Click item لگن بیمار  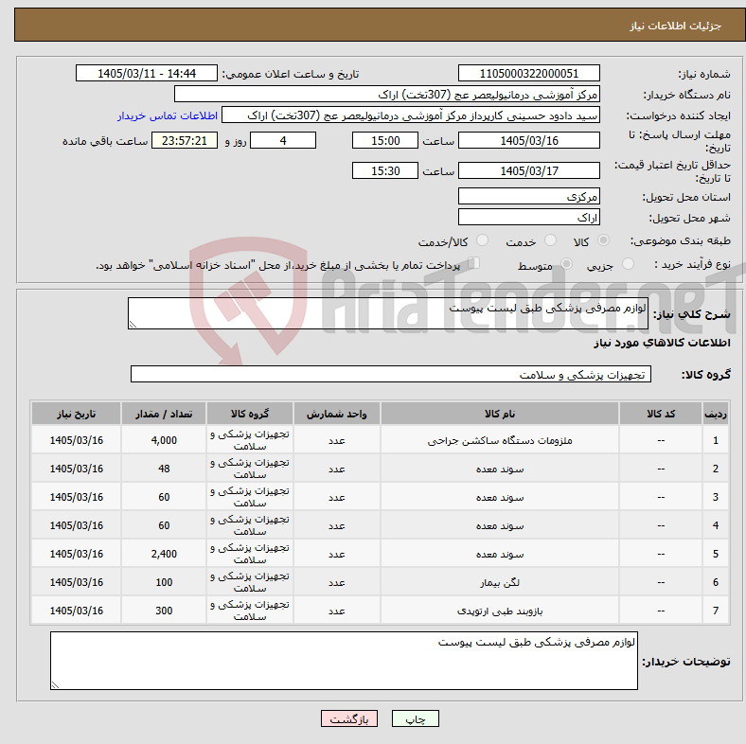pos(500,582)
